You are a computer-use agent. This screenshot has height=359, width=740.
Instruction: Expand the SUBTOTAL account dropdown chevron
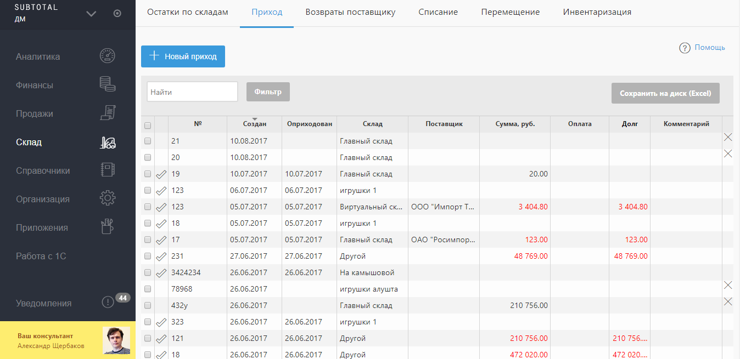91,14
